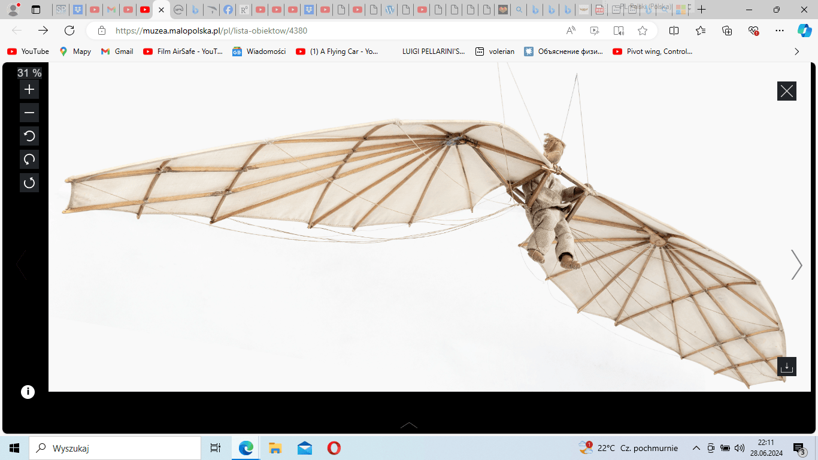Open Edge Settings and more menu
Viewport: 818px width, 460px height.
click(779, 31)
